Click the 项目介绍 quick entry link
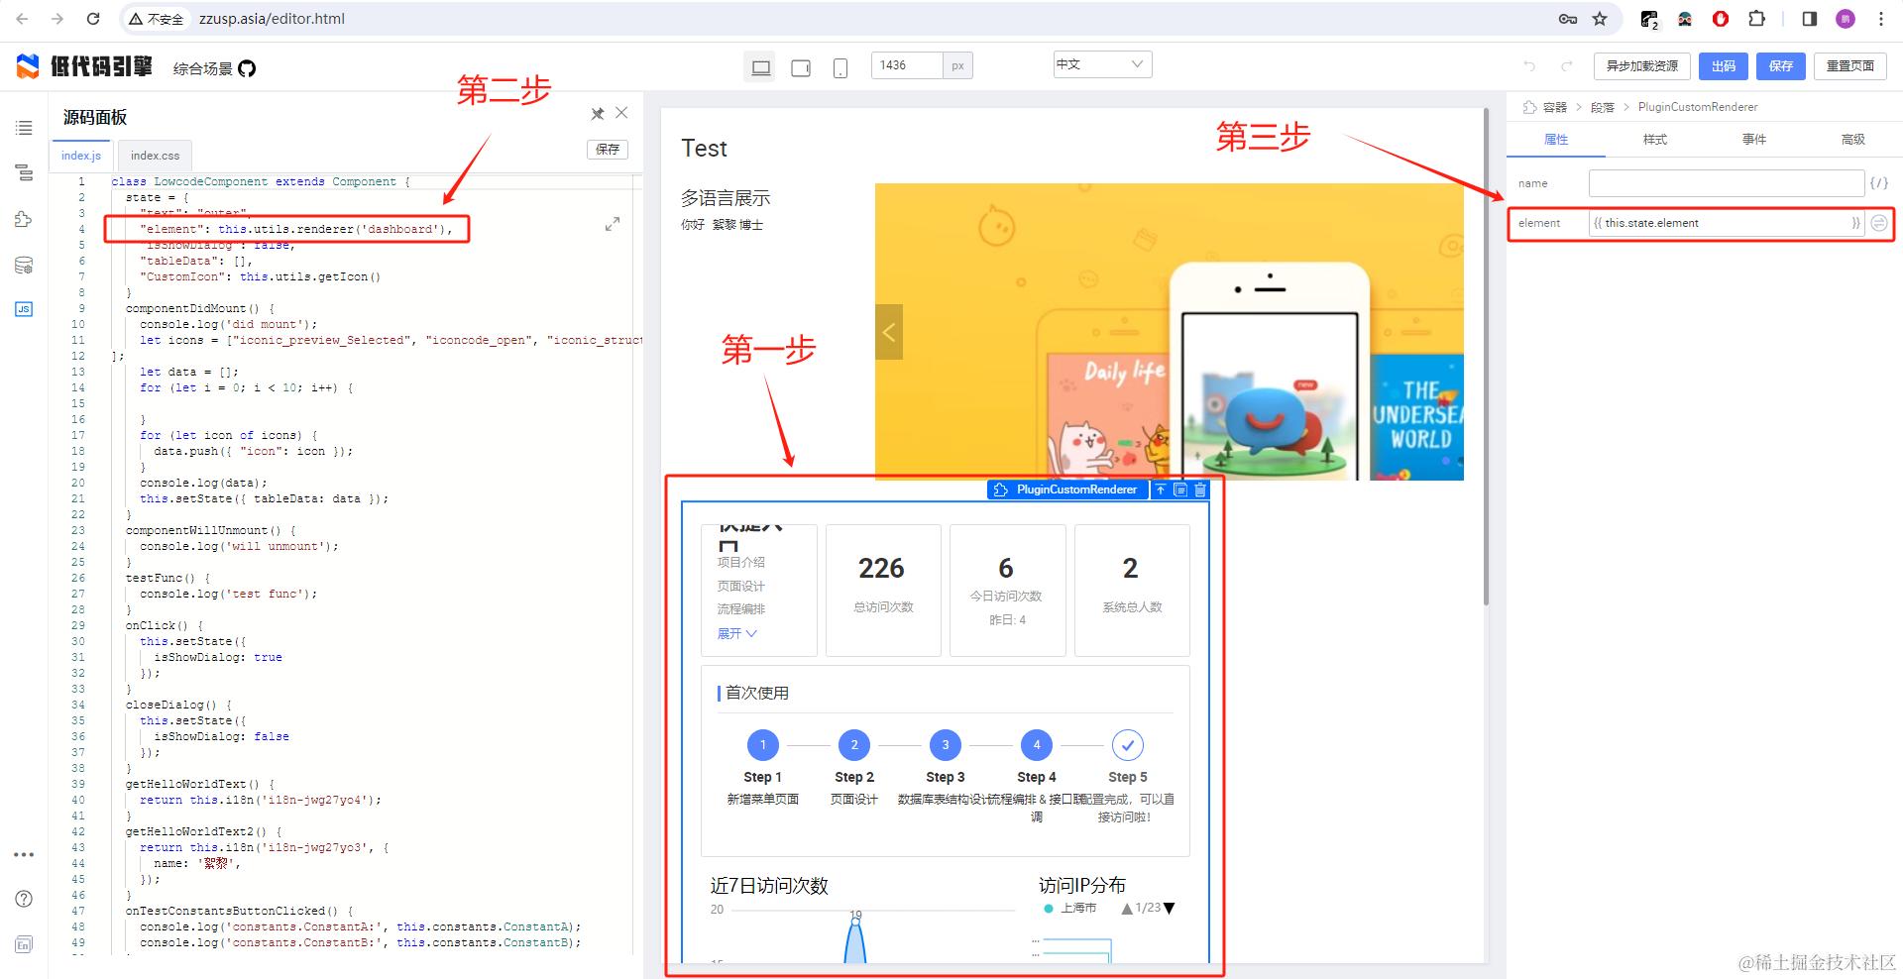The image size is (1903, 979). (x=740, y=562)
